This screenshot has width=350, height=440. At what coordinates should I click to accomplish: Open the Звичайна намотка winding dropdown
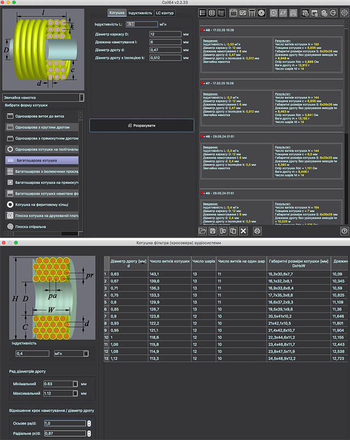(x=43, y=98)
